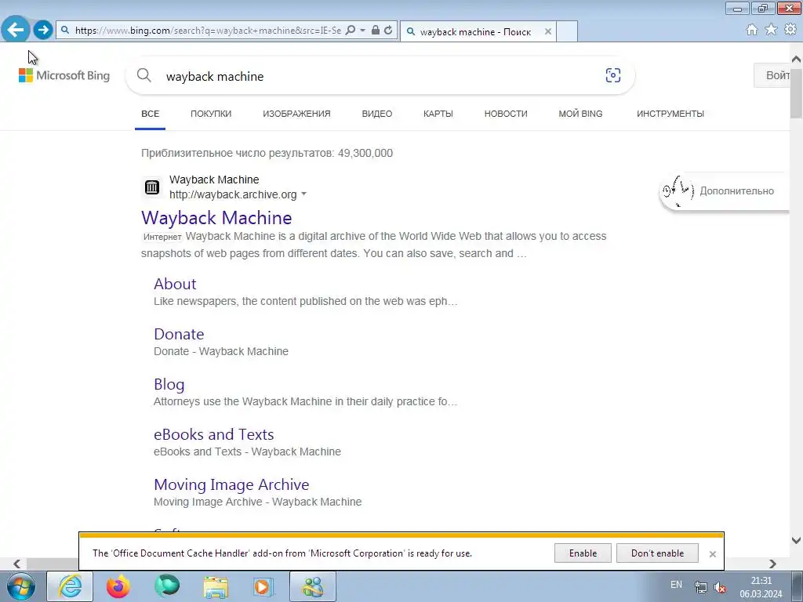Click the vertical scrollbar down arrow
Viewport: 803px width, 602px height.
(796, 540)
